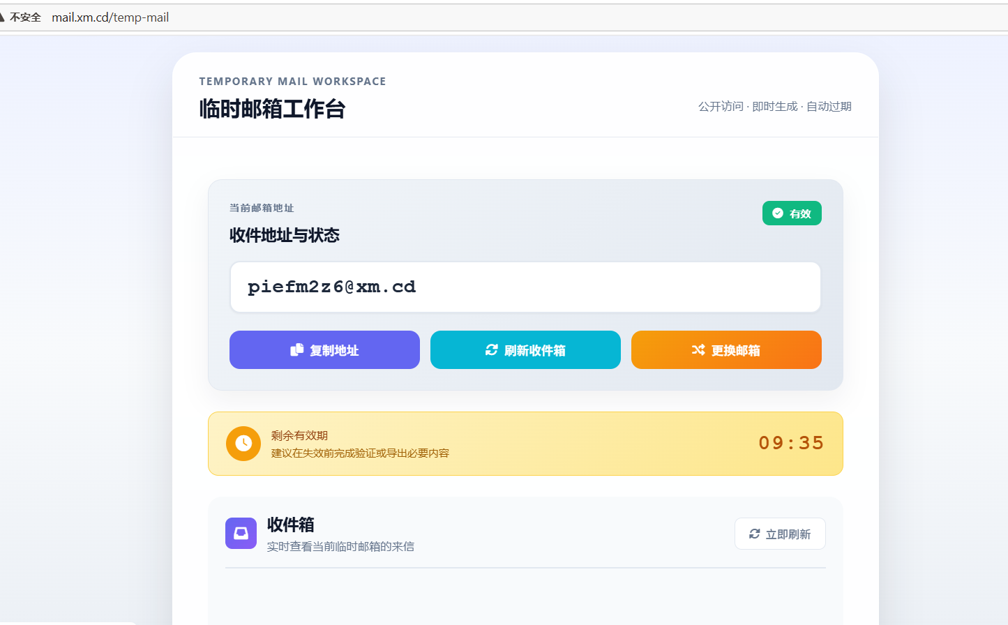Click the orange clock icon beside 剩余有效期
Image resolution: width=1008 pixels, height=625 pixels.
pos(243,444)
